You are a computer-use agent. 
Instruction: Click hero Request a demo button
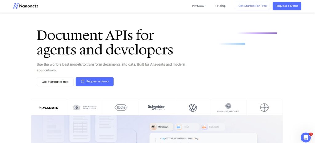[94, 82]
